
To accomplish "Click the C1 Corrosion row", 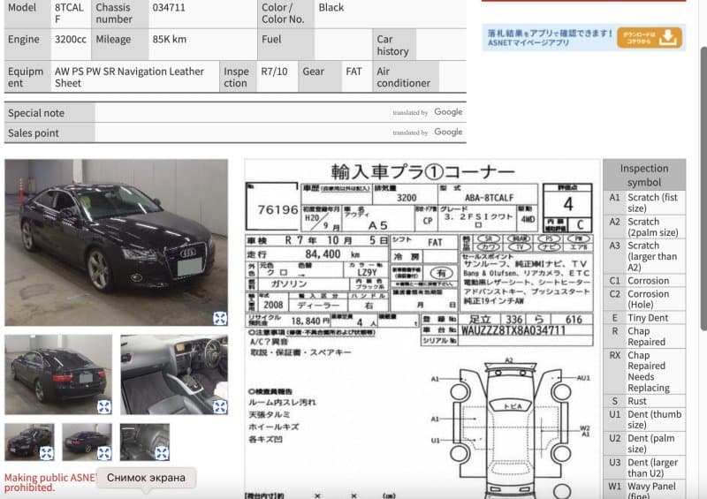I will 644,280.
